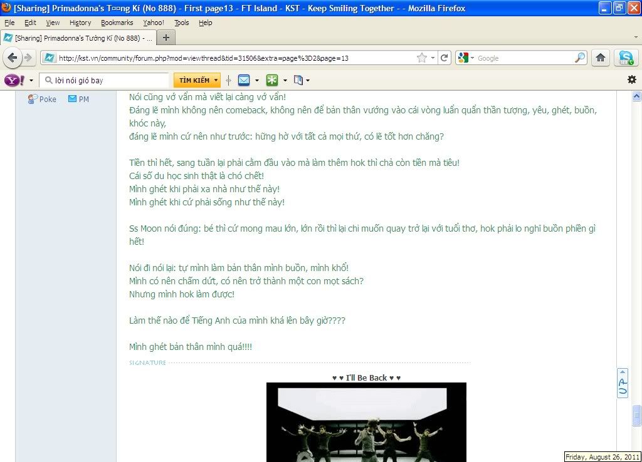Click the signature dance GIF image
The image size is (642, 462).
(366, 422)
